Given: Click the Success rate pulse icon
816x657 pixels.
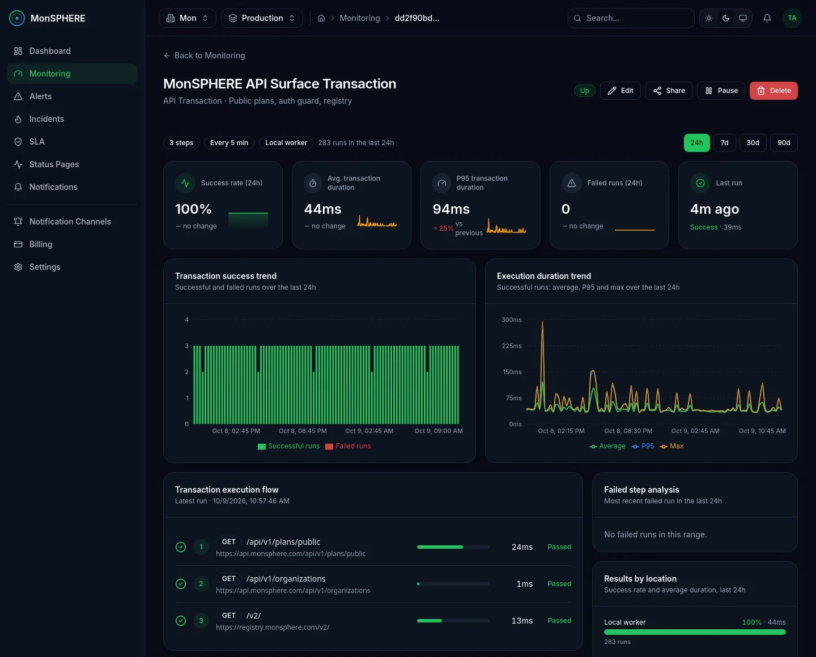Looking at the screenshot, I should (x=185, y=183).
